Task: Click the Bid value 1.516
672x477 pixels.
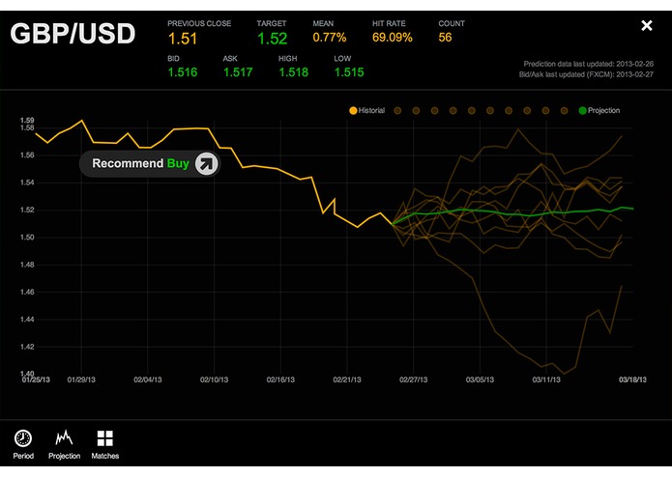Action: (x=183, y=72)
